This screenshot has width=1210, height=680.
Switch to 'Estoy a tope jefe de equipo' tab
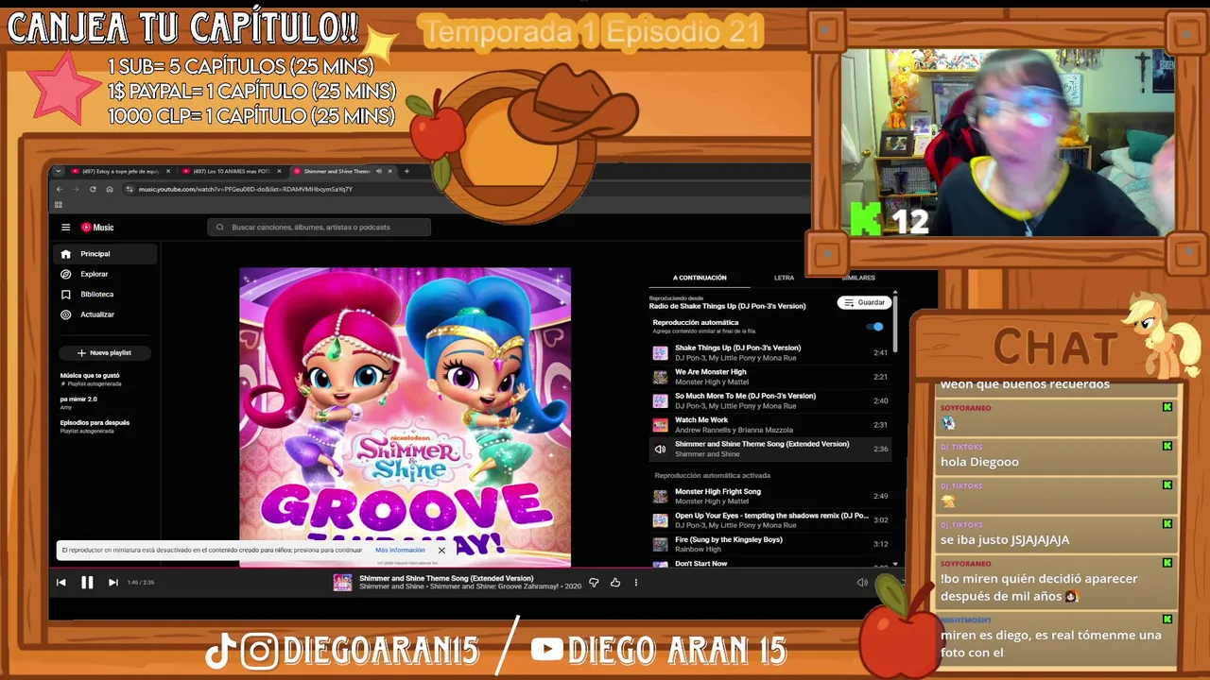113,171
